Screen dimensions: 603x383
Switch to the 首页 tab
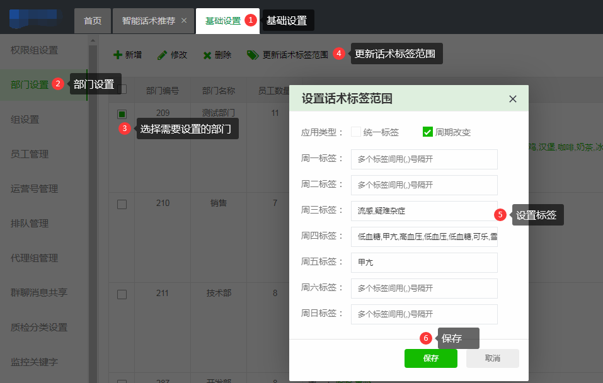(93, 21)
